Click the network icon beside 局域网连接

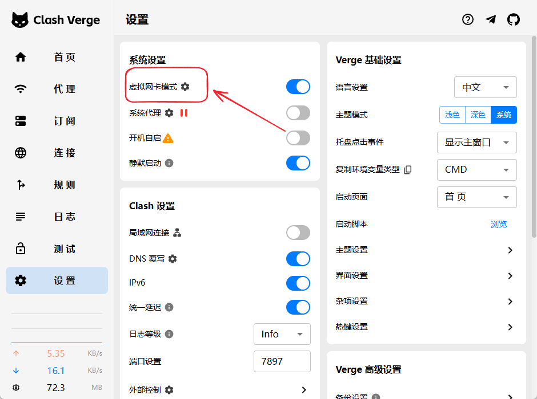[x=177, y=233]
